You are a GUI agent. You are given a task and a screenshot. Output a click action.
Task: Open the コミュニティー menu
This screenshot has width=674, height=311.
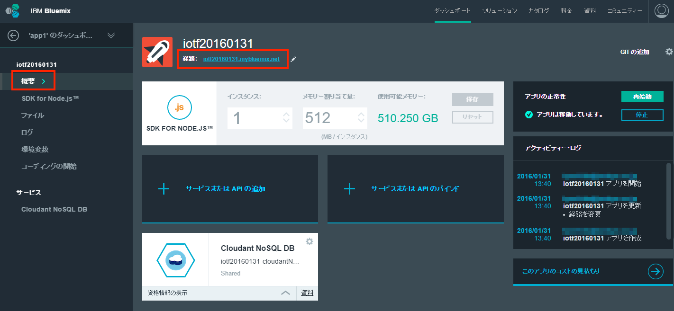[625, 11]
